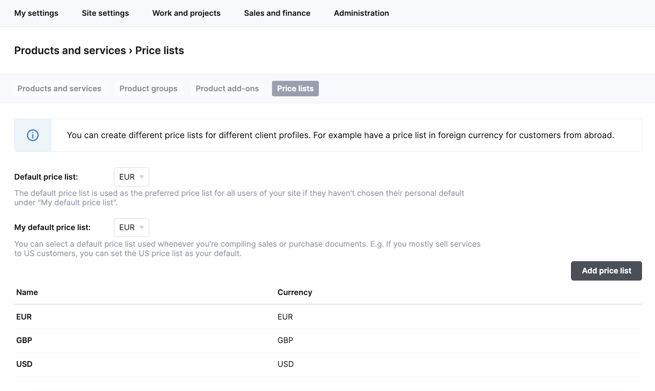
Task: Open Site settings menu
Action: click(x=105, y=13)
